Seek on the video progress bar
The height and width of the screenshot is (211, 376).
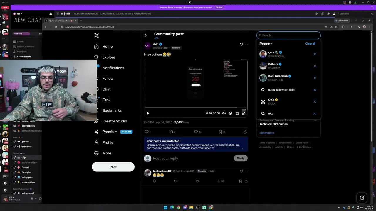196,108
